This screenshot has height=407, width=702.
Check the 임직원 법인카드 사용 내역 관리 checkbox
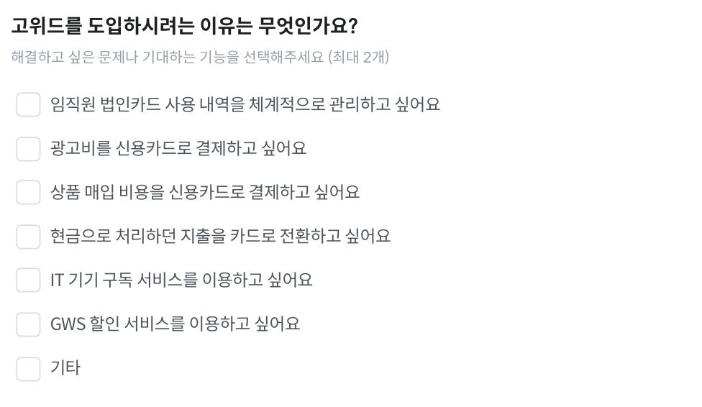pos(28,104)
